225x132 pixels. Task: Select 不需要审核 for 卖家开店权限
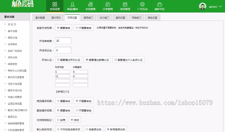pos(77,28)
